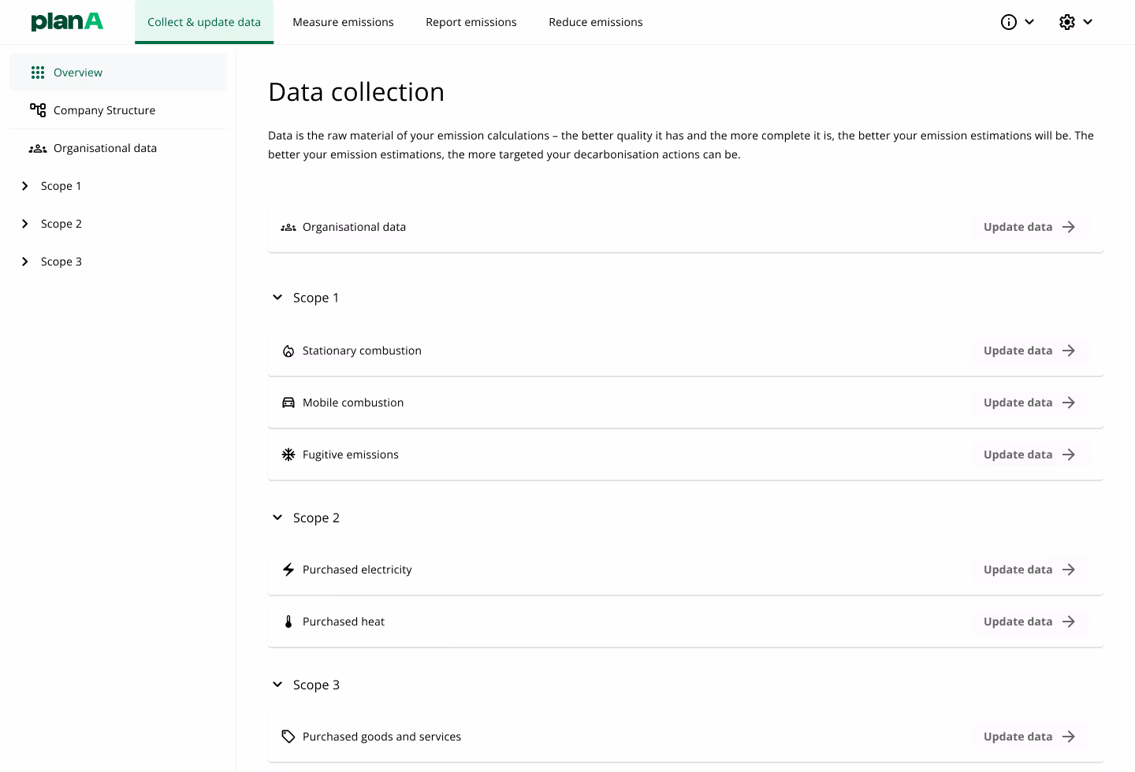The height and width of the screenshot is (772, 1135).
Task: Collapse the Scope 1 section
Action: (277, 297)
